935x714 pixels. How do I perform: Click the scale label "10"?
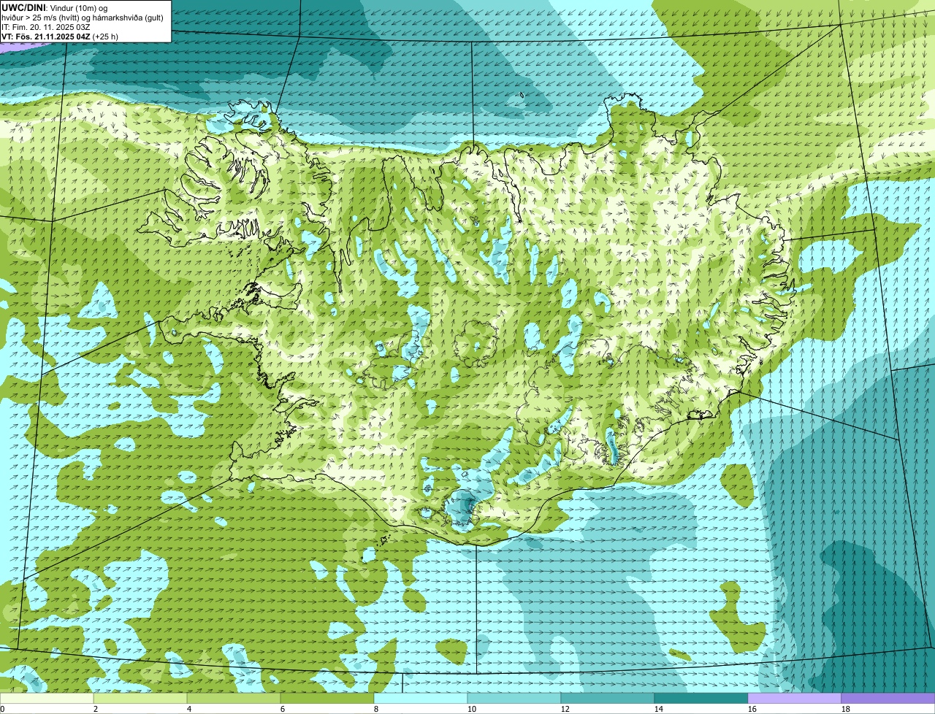472,709
